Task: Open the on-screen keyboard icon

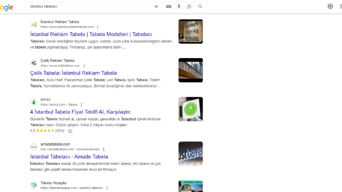Action: [169, 6]
